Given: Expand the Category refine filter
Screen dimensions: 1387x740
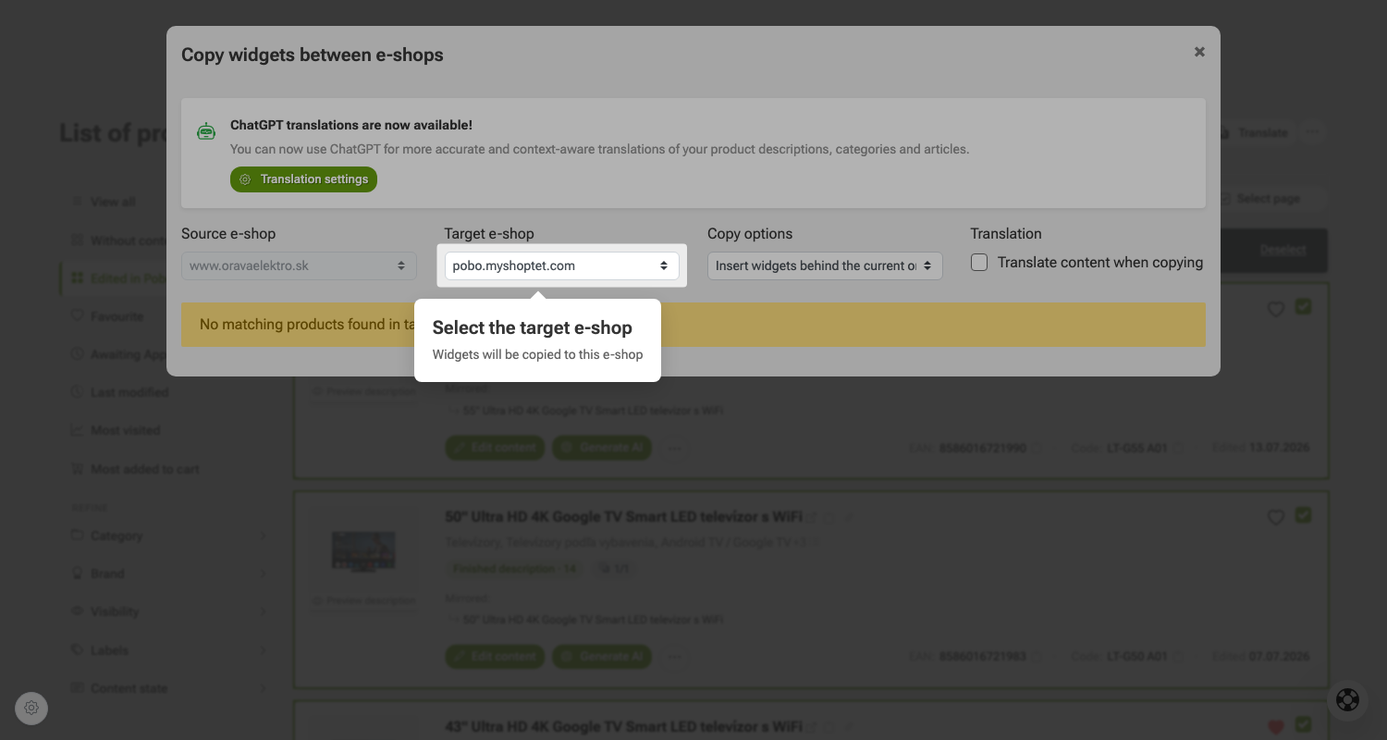Looking at the screenshot, I should pyautogui.click(x=169, y=536).
